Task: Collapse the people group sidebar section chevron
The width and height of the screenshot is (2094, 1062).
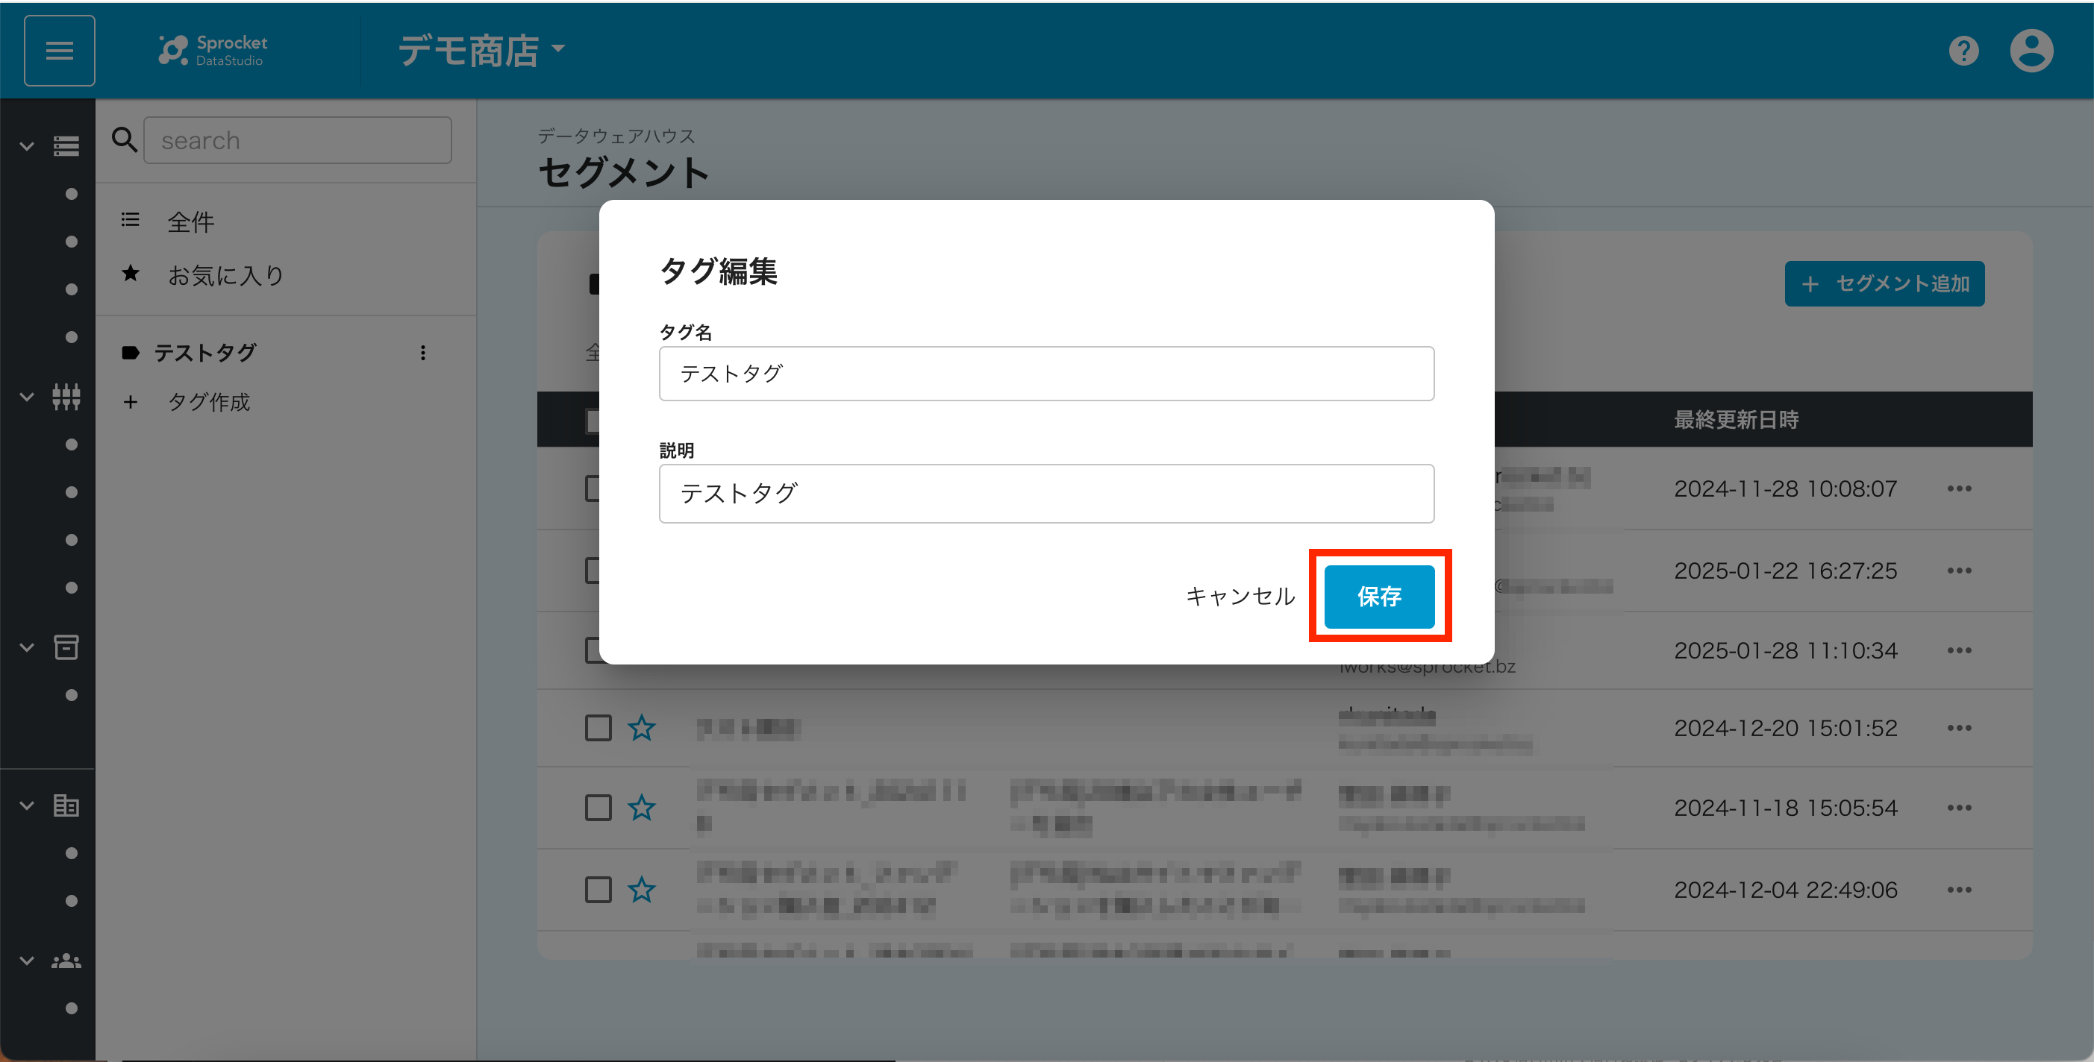Action: tap(27, 961)
